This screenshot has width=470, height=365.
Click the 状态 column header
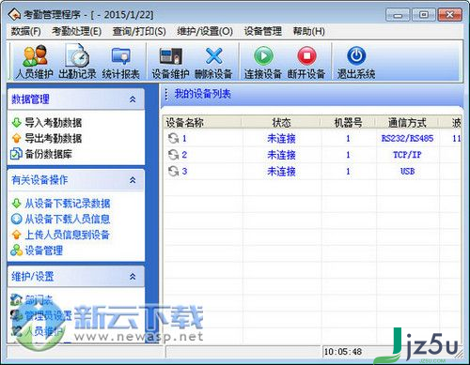[x=281, y=123]
